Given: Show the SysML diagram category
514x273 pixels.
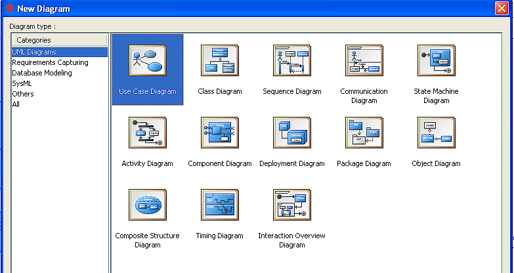Looking at the screenshot, I should pos(22,83).
